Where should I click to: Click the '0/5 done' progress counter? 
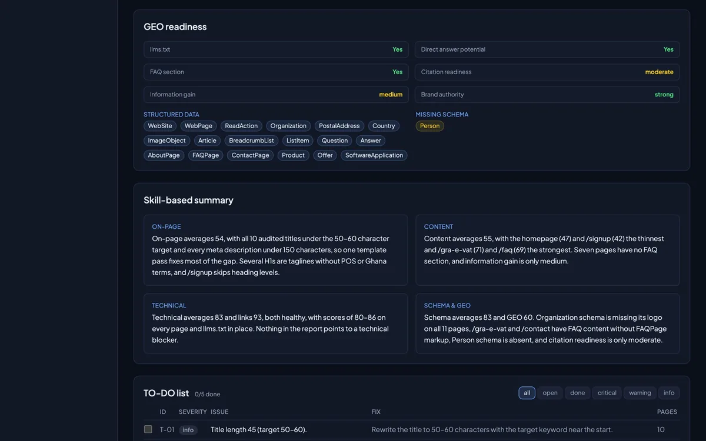pyautogui.click(x=208, y=394)
